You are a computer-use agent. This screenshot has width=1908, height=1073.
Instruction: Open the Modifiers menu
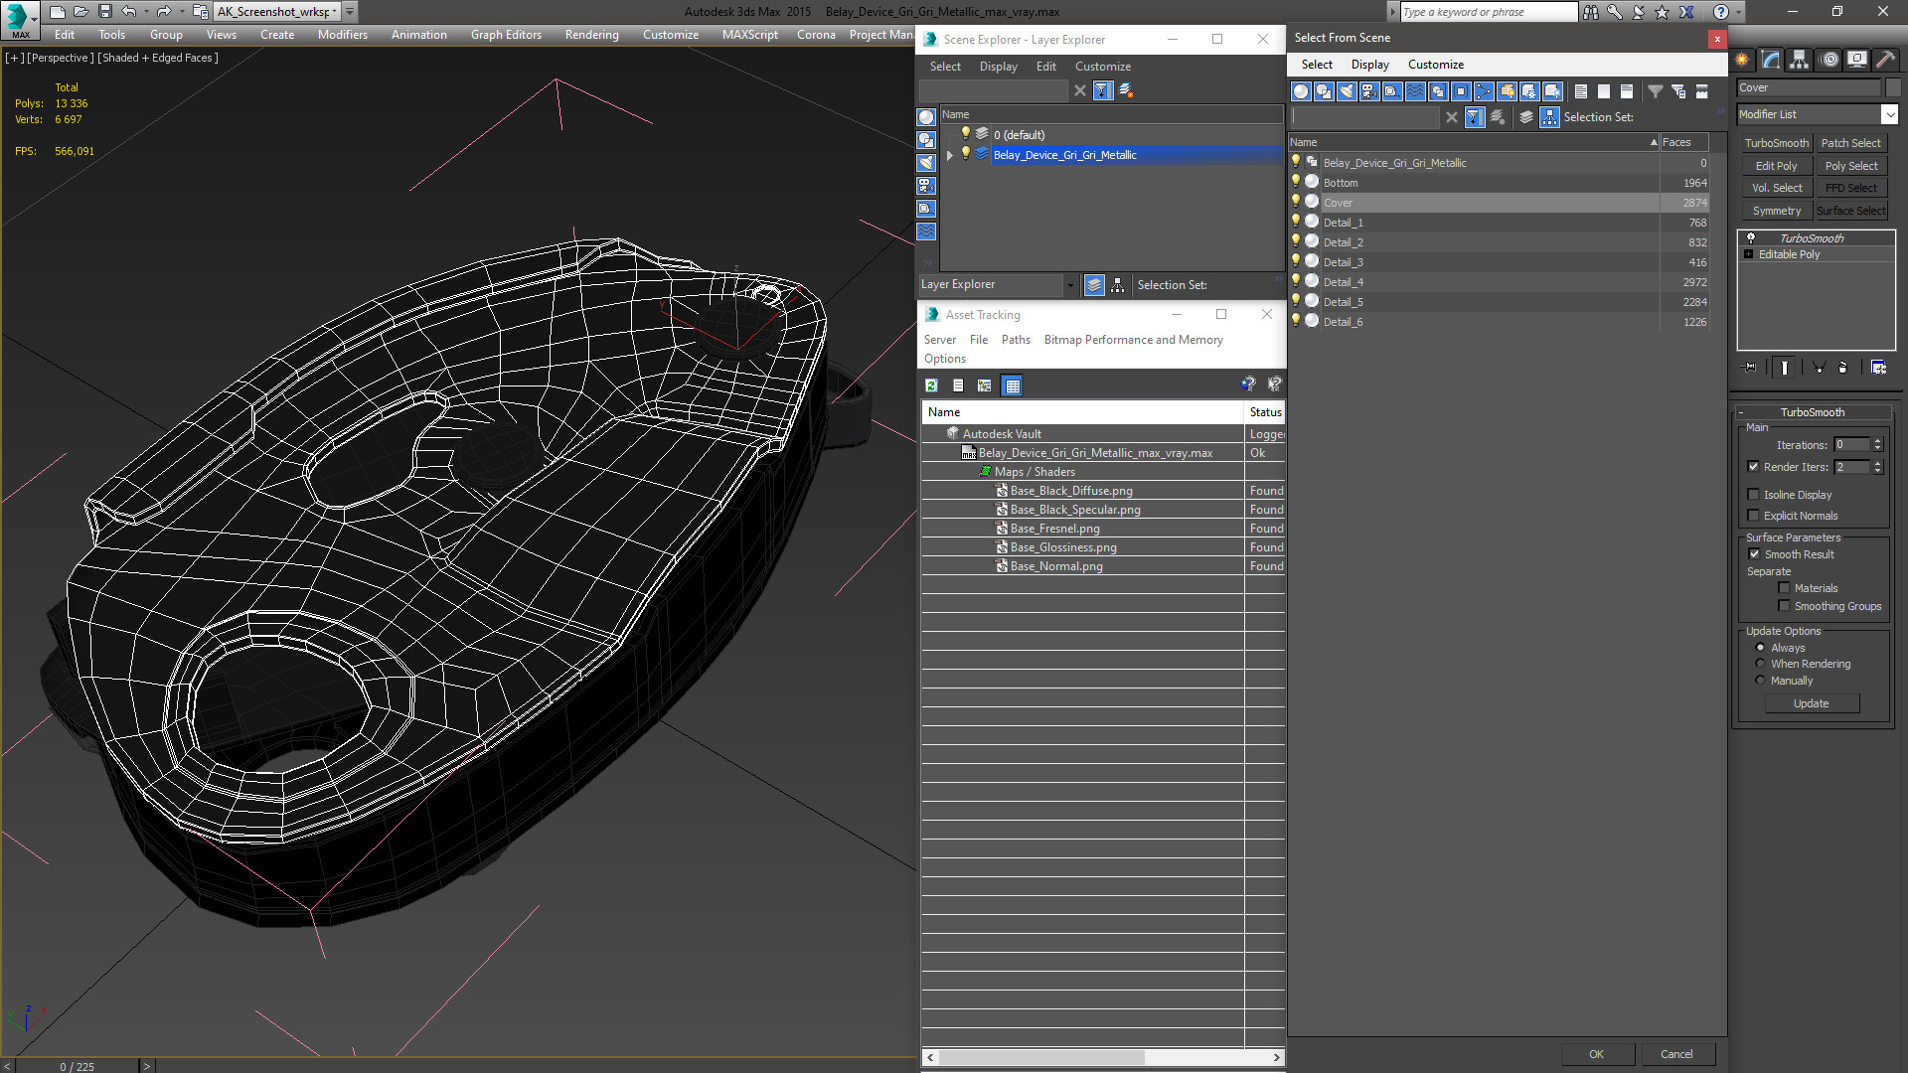[x=342, y=35]
